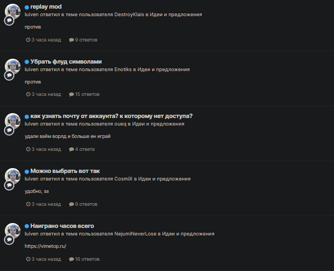Screen dimensions: 334x271
Task: Click unread dot beside 'Убрать флуд символами'
Action: pos(26,62)
